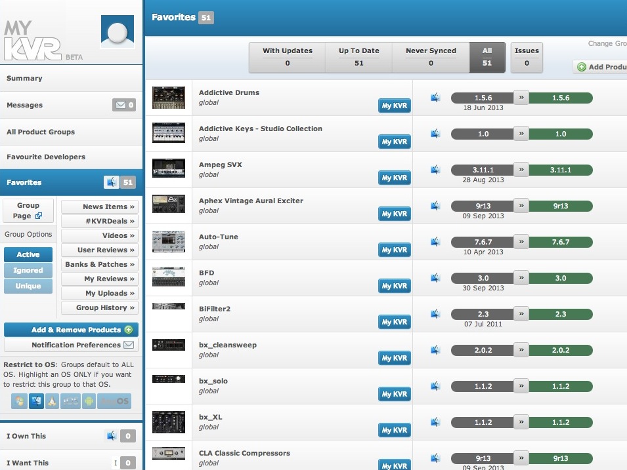Open the Ampeg SVX product thumbnail

[x=169, y=168]
